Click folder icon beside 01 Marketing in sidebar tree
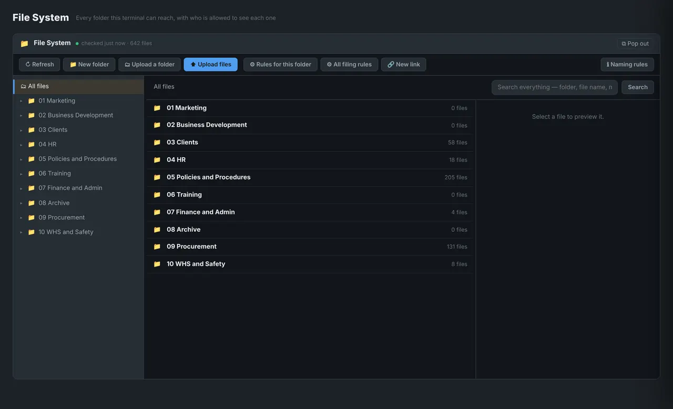The height and width of the screenshot is (409, 673). [32, 101]
